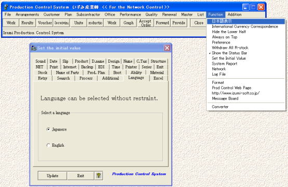Click the Update button
This screenshot has height=187, width=288.
point(52,176)
